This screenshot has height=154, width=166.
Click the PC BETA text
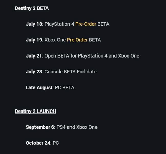pos(65,88)
